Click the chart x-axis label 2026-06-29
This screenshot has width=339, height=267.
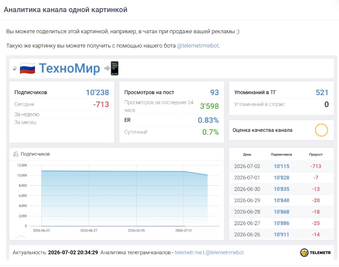pos(136,231)
